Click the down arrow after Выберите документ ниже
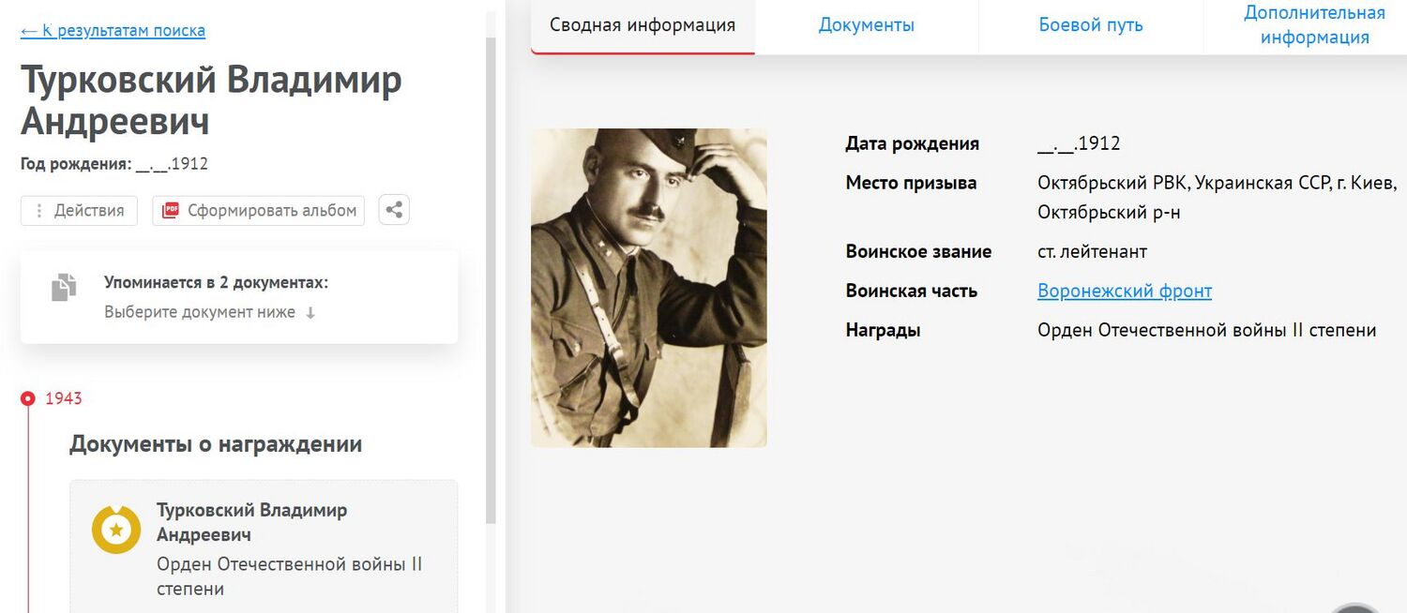1407x613 pixels. click(x=310, y=313)
